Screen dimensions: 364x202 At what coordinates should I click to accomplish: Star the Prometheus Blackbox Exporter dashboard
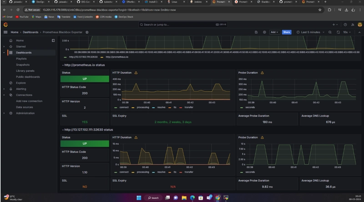(x=87, y=32)
